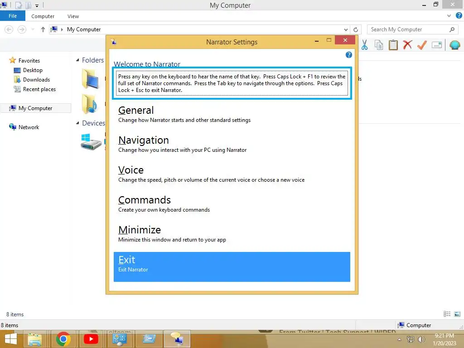
Task: Select the Windows drive icon under Devices
Action: pyautogui.click(x=91, y=142)
